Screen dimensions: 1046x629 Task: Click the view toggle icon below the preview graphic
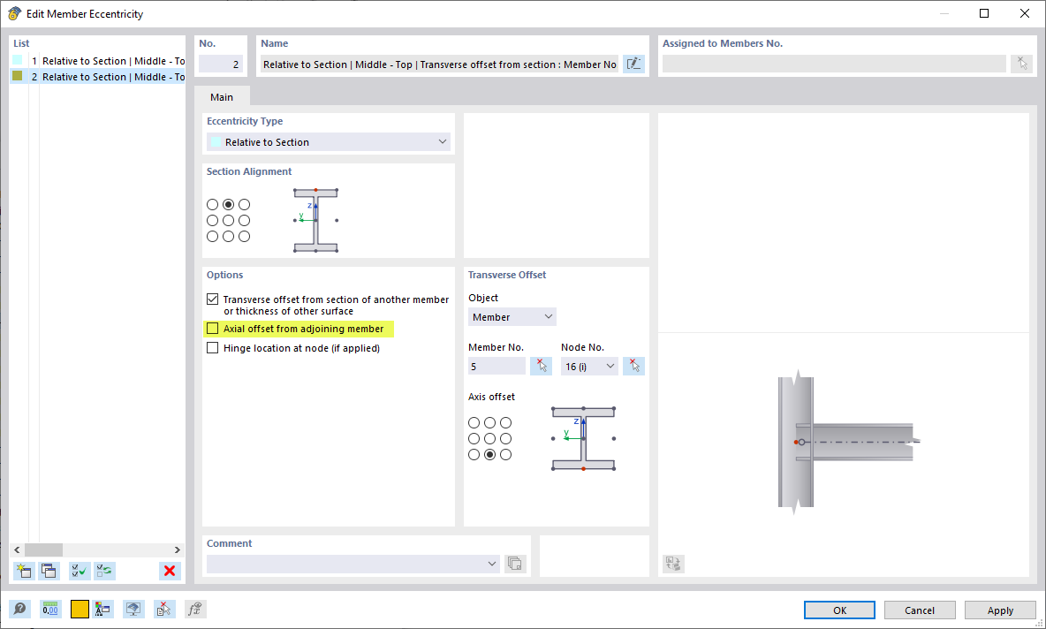673,564
